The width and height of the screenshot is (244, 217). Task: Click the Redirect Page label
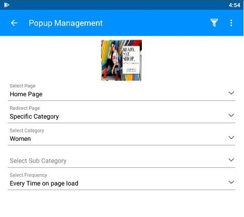pos(25,108)
